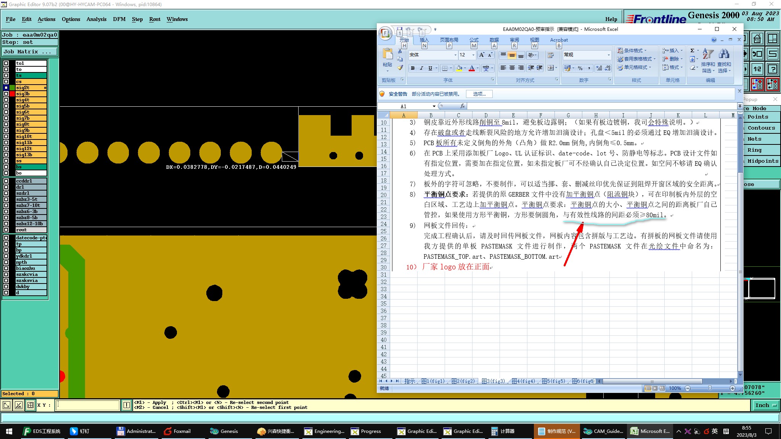Click the Find and Select binoculars icon
The image size is (781, 439).
[x=724, y=54]
